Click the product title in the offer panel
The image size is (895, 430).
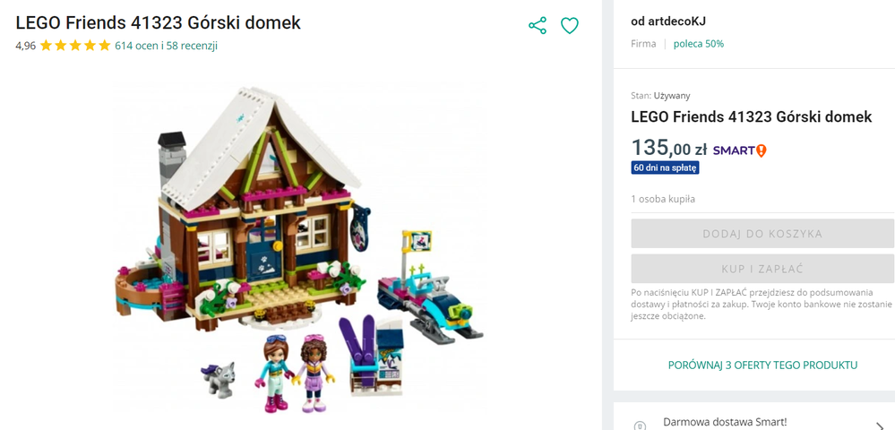pyautogui.click(x=751, y=117)
